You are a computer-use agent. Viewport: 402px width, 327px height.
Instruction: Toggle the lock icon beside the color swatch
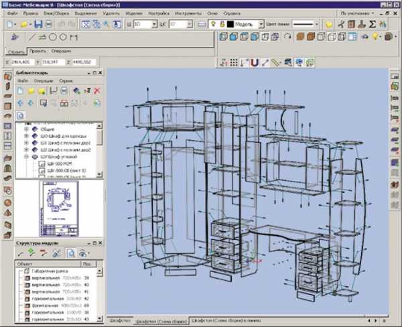click(x=221, y=24)
